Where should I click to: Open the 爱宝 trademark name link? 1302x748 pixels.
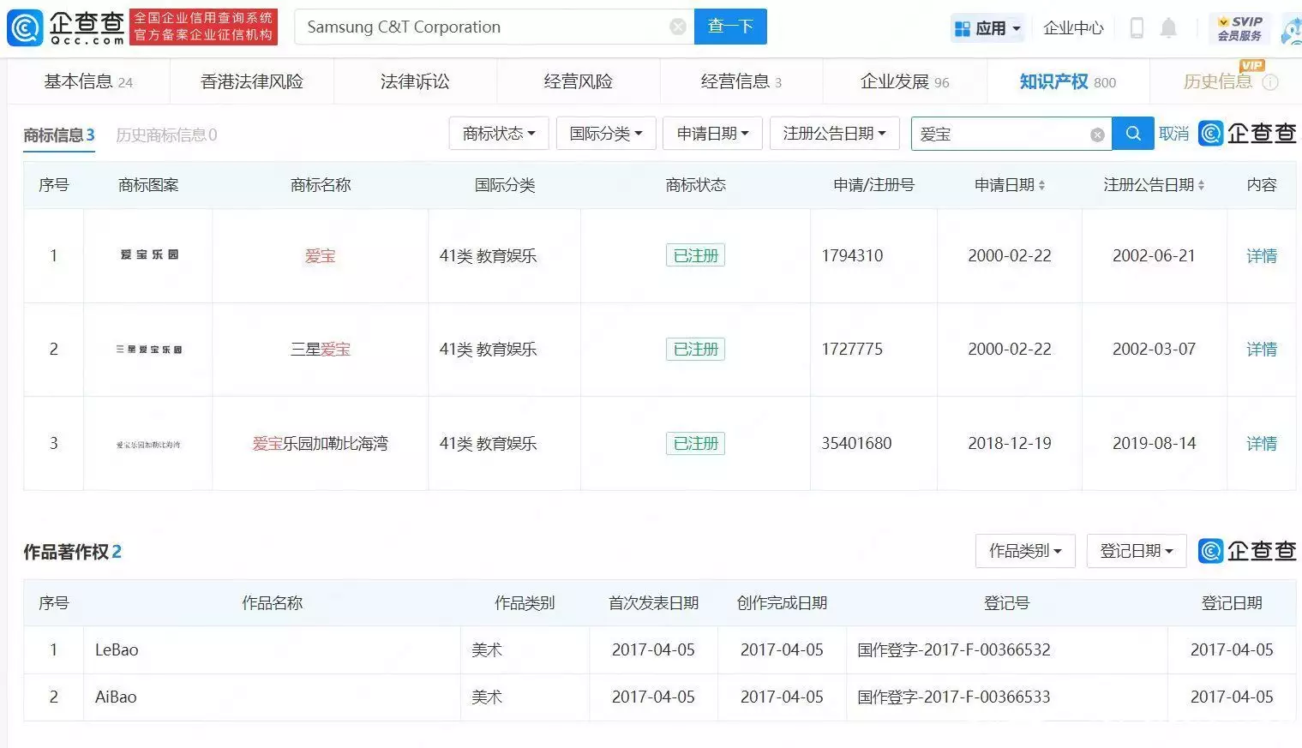(321, 255)
